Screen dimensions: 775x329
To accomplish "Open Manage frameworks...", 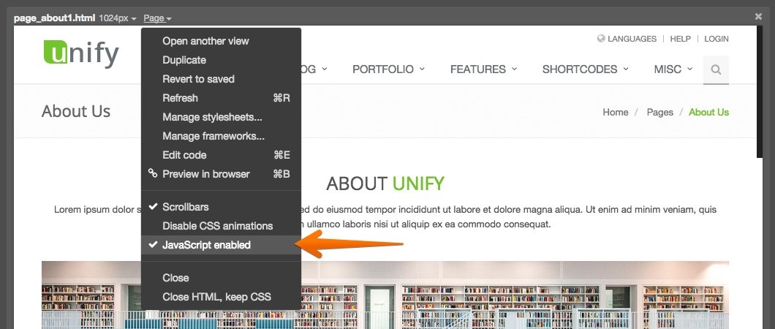I will click(221, 136).
